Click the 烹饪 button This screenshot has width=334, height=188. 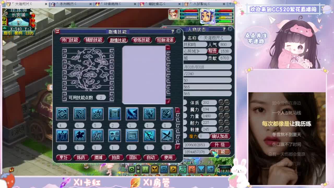63,157
